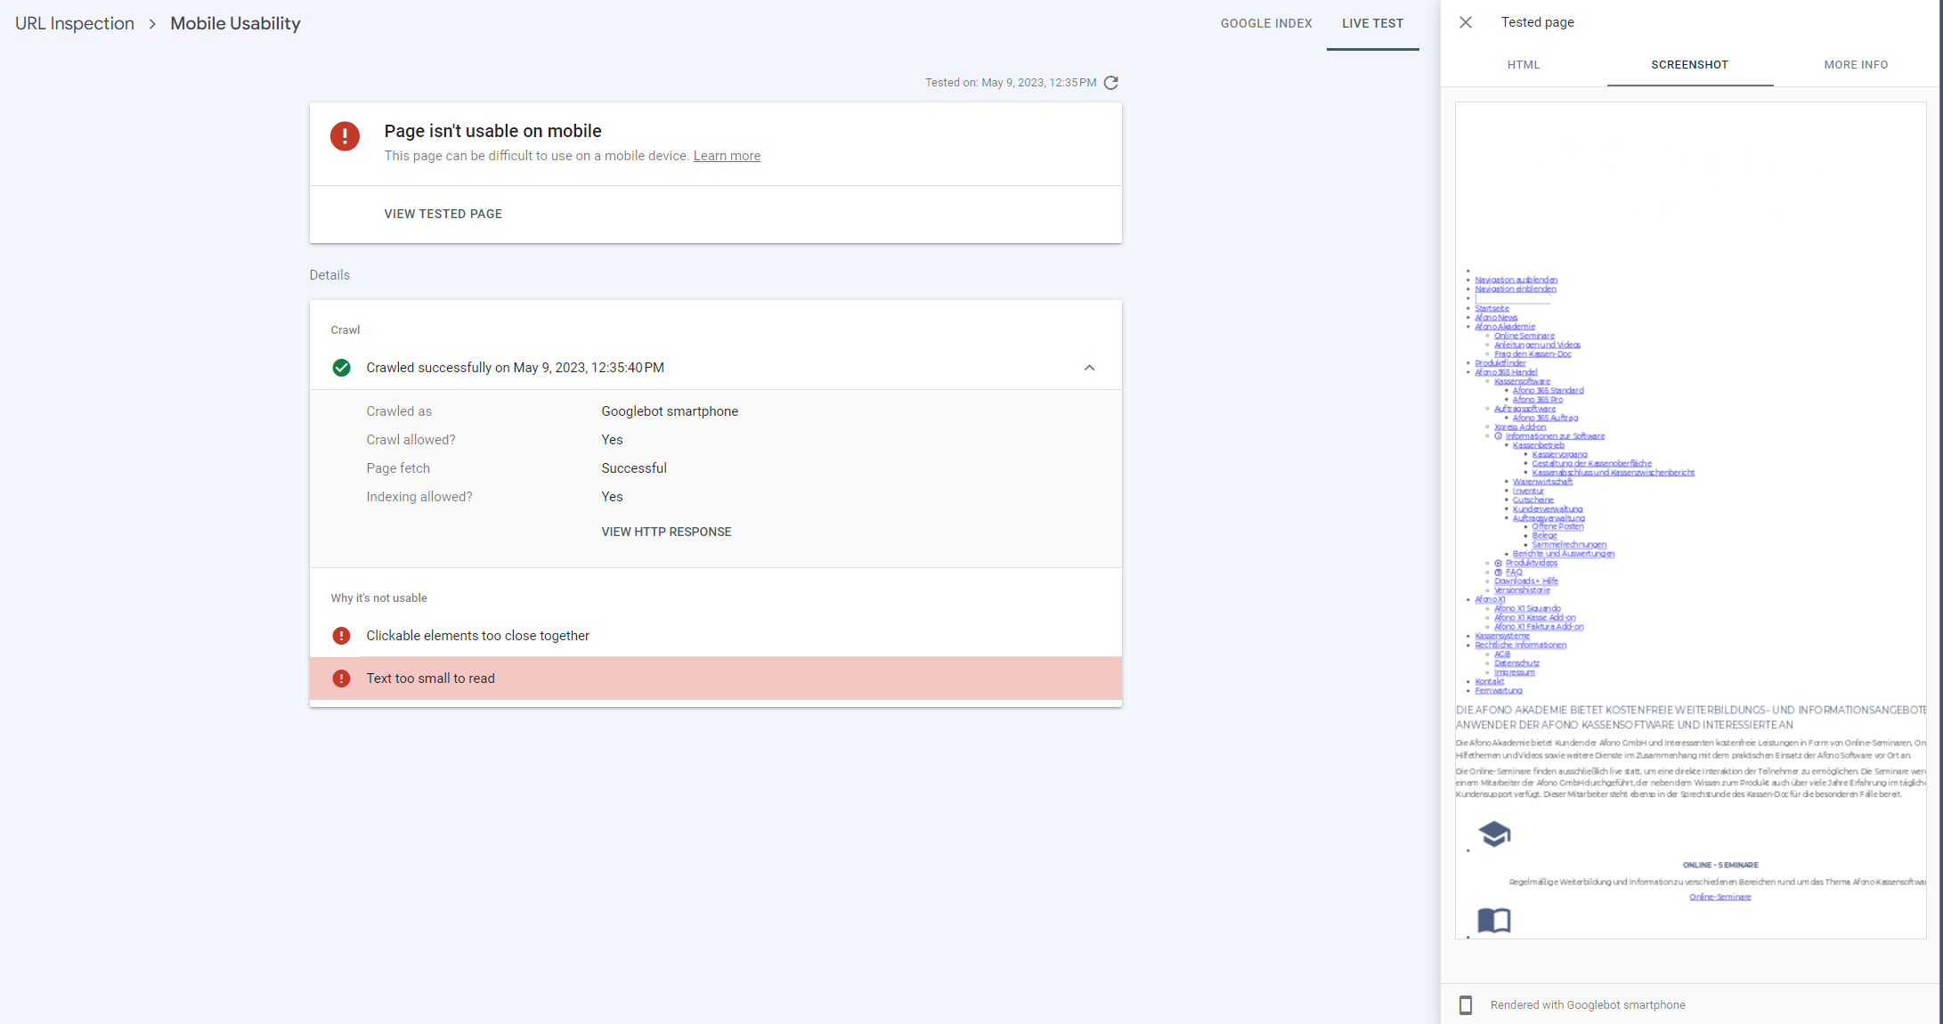Click the VIEW HTTP RESPONSE button
Image resolution: width=1943 pixels, height=1024 pixels.
coord(666,531)
